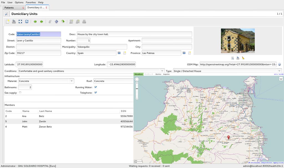Disable the Running Water checkbox
The width and height of the screenshot is (284, 168).
point(95,87)
